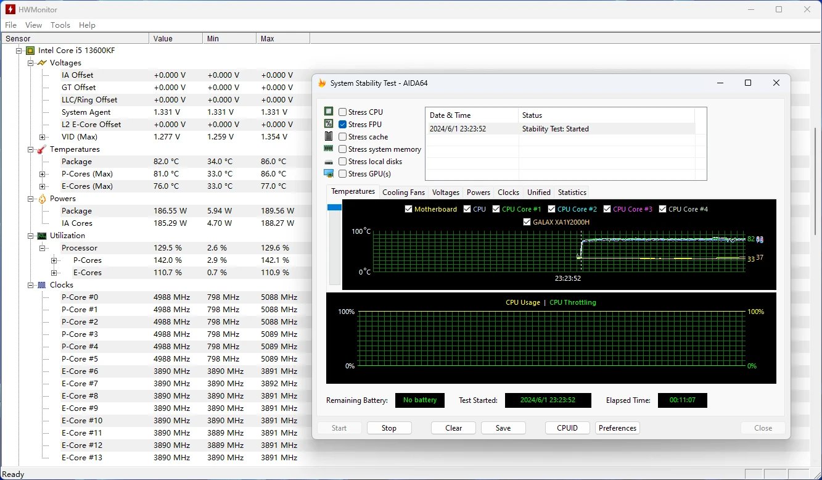822x480 pixels.
Task: Open the Powers tab in AIDA64
Action: [x=479, y=192]
